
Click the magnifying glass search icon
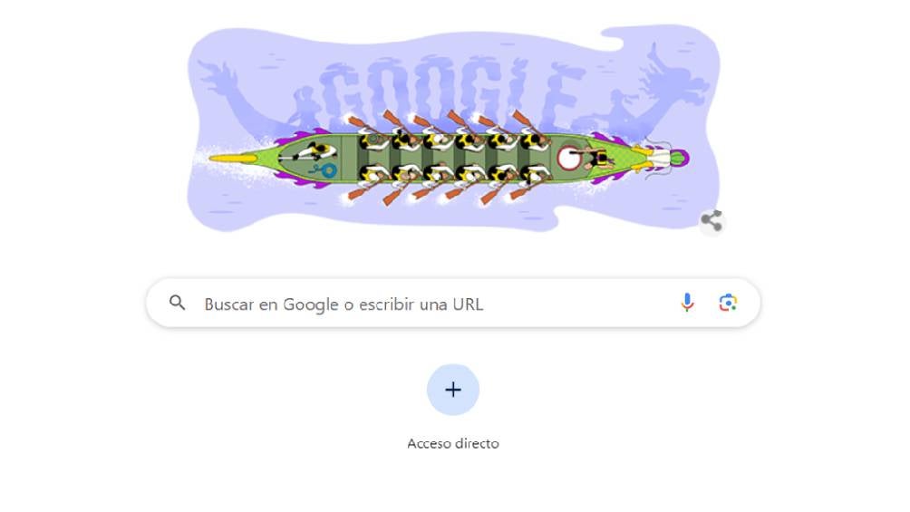coord(177,303)
